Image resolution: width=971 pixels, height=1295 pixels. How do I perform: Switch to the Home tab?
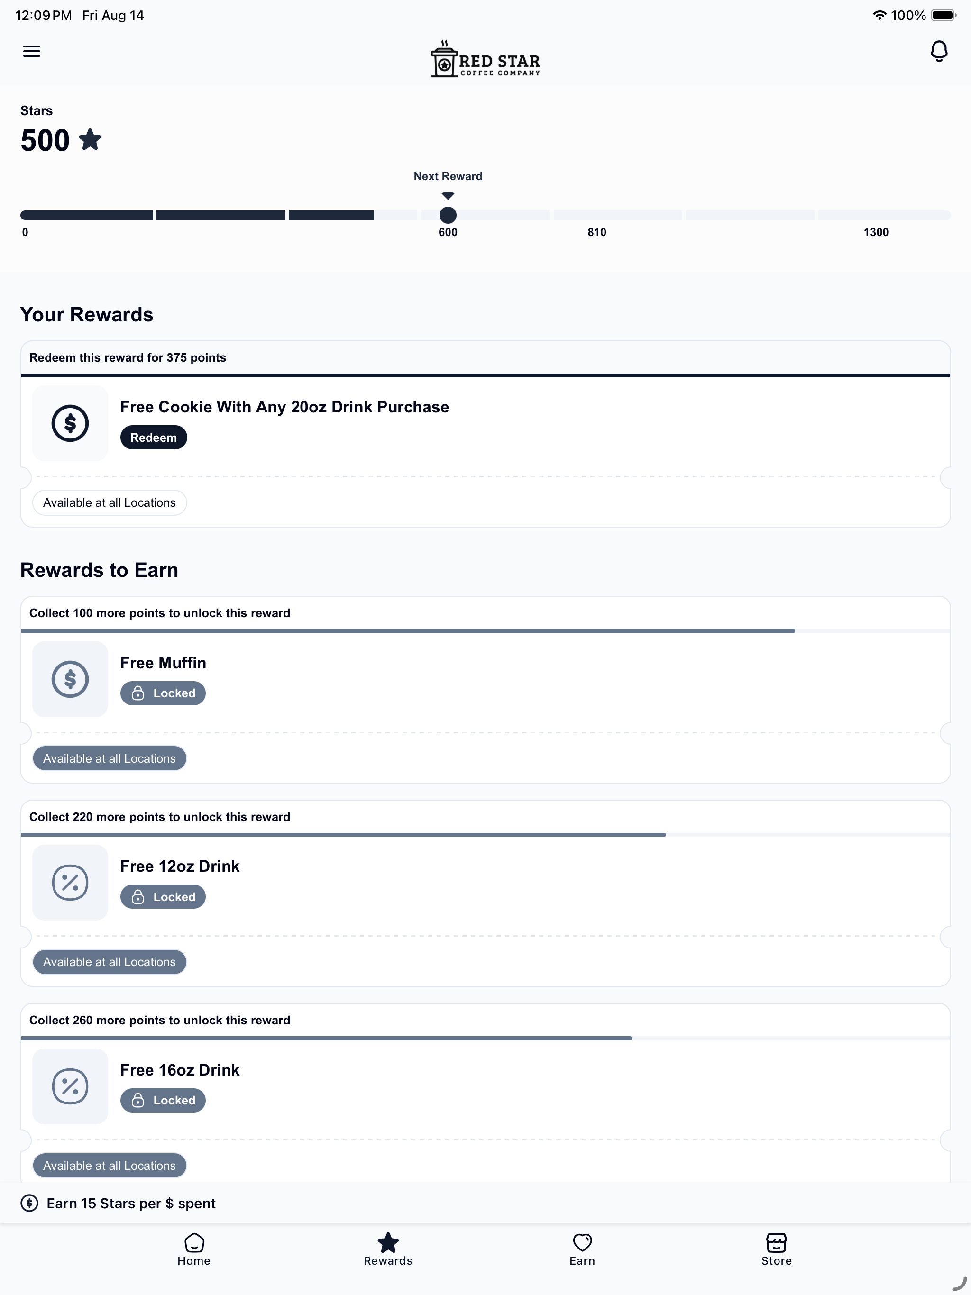(194, 1249)
